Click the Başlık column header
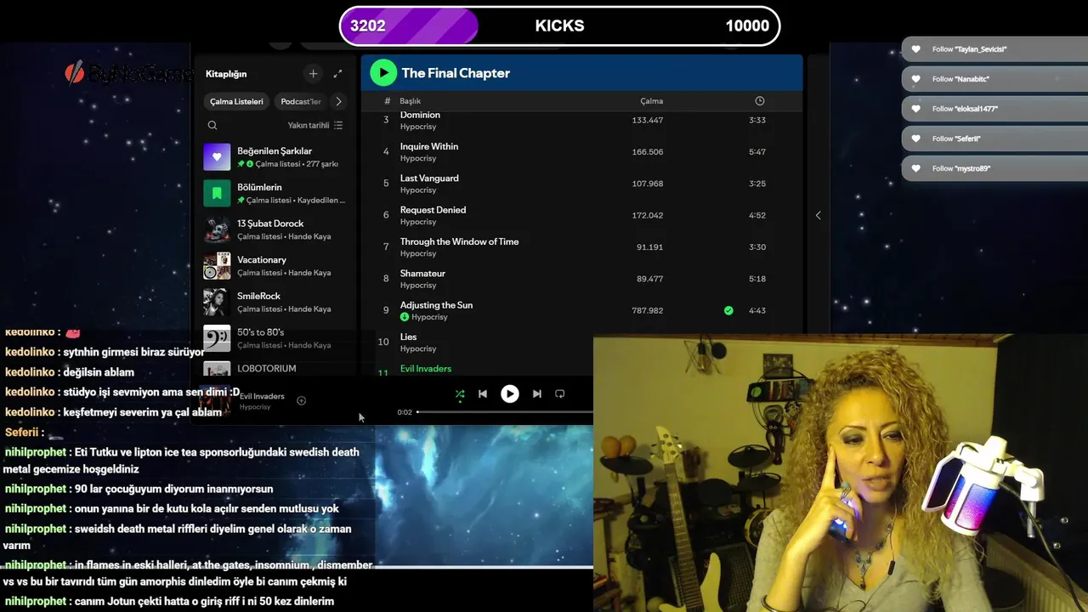The image size is (1088, 612). click(x=411, y=101)
